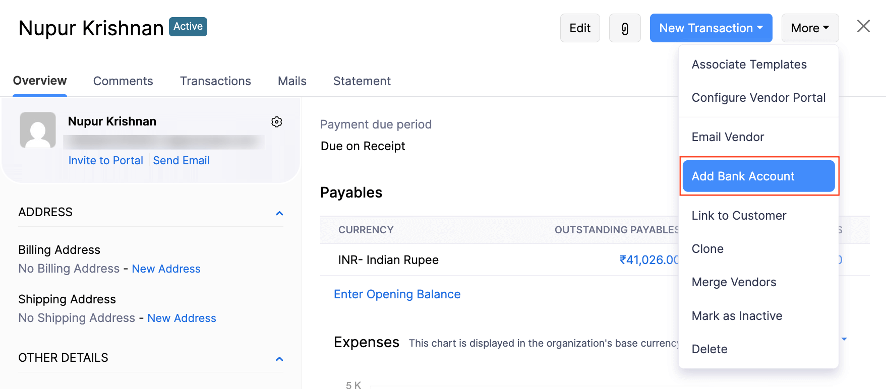Click the paperclip attachment icon
The image size is (886, 389).
click(x=625, y=28)
